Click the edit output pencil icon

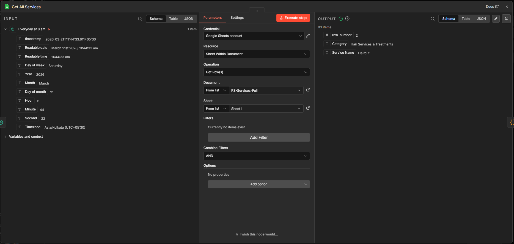[496, 19]
